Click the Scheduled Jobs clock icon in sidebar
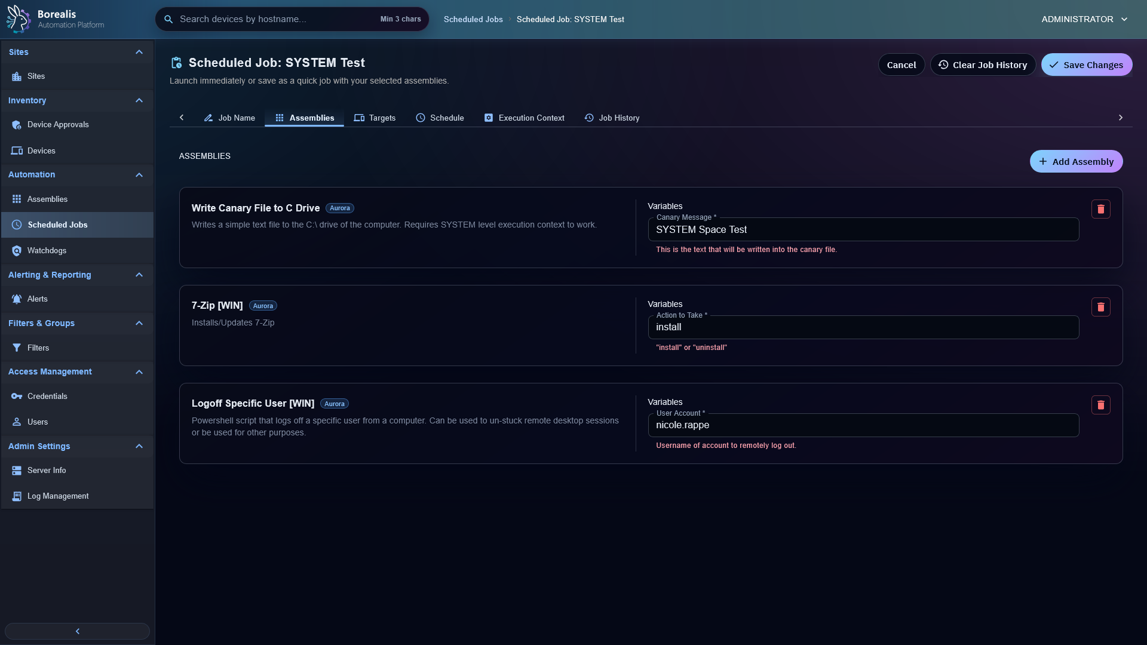1147x645 pixels. (x=17, y=225)
